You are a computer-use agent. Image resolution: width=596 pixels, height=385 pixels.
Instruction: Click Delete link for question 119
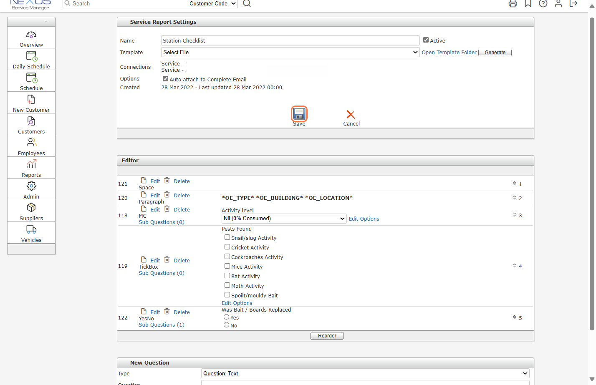click(x=182, y=260)
